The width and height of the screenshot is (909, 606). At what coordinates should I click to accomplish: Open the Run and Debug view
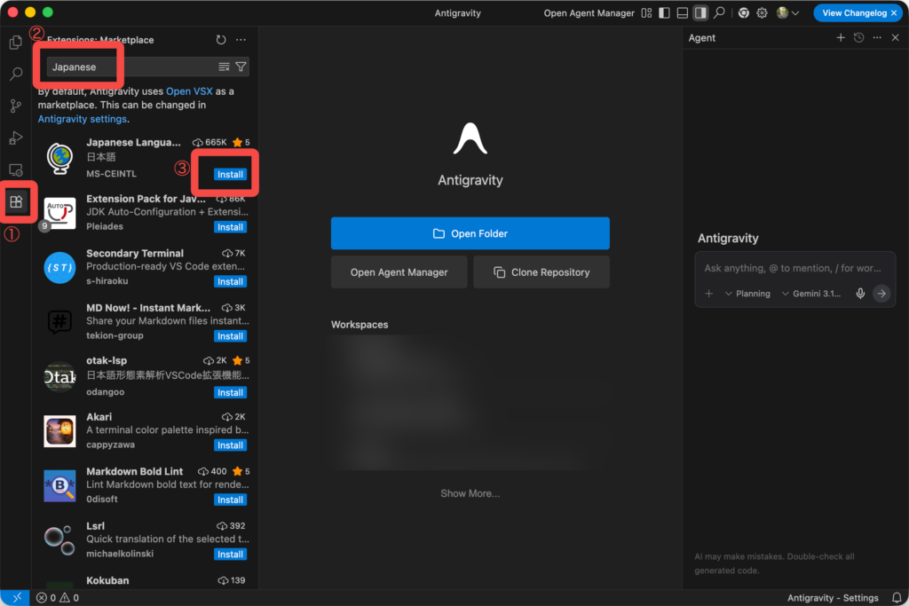tap(15, 138)
